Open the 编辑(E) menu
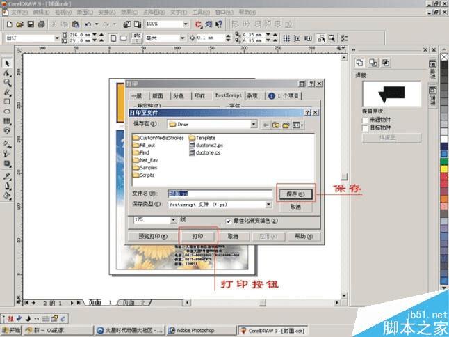Screen dimensions: 449x337 pos(41,12)
